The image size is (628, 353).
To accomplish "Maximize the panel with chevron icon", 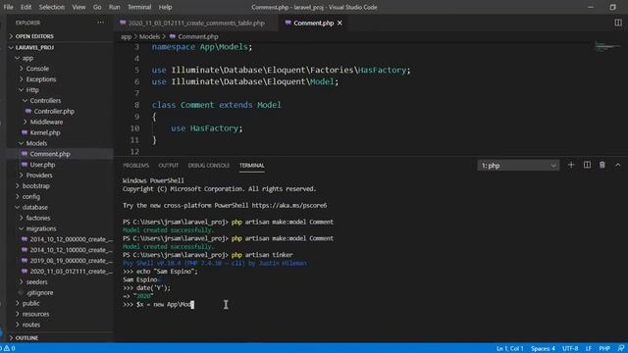I will tap(617, 165).
